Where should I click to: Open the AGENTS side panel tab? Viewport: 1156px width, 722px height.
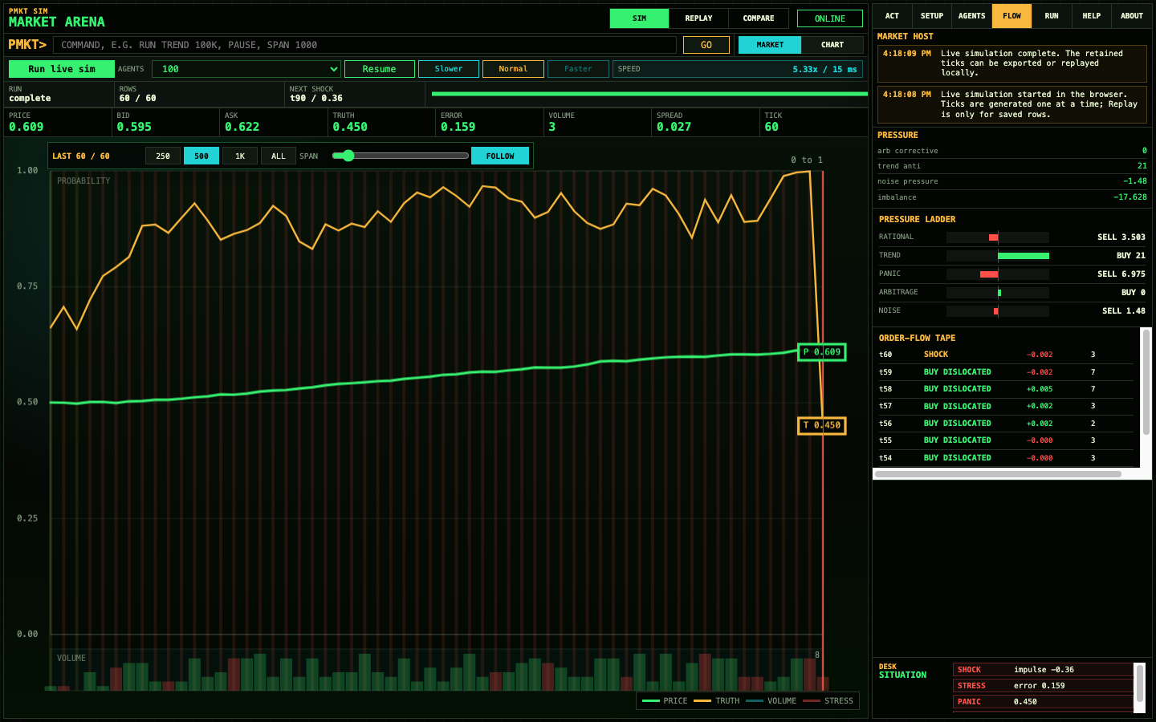971,16
